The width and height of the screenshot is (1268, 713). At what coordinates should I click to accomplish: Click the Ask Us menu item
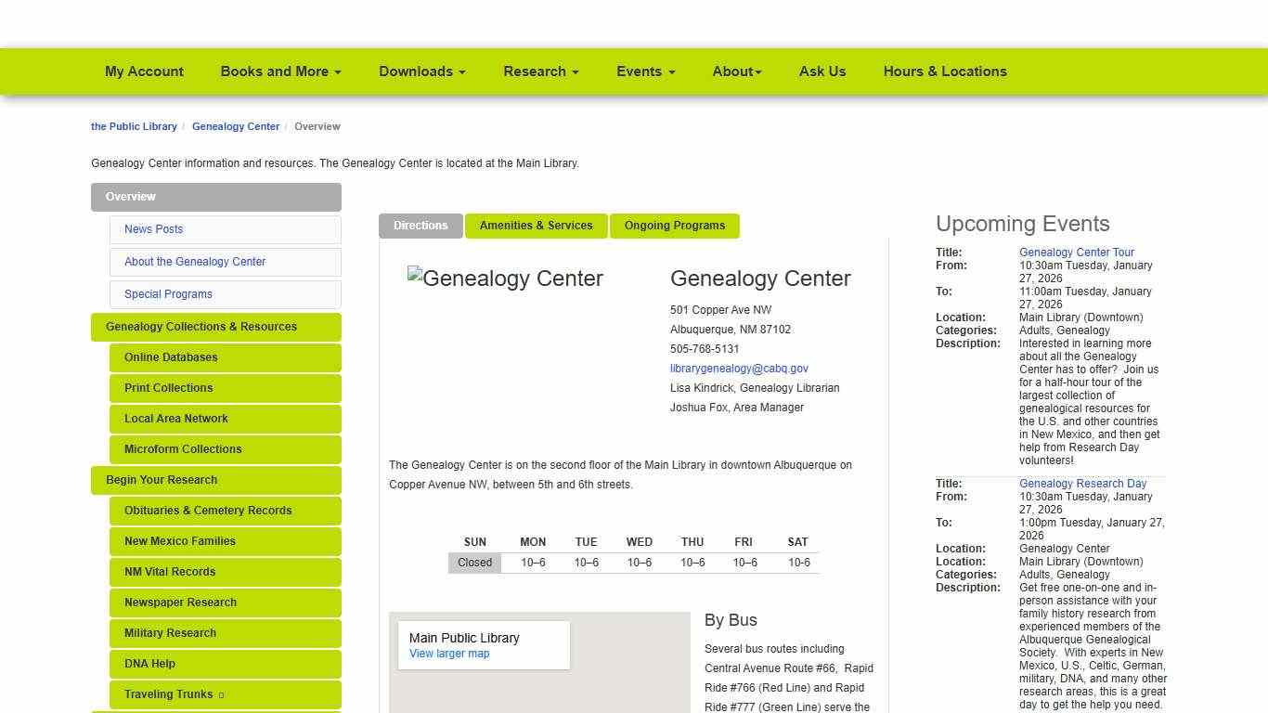[822, 71]
